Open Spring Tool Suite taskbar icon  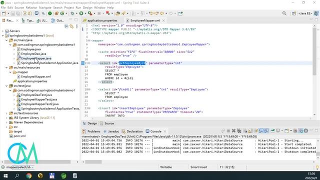[x=63, y=175]
